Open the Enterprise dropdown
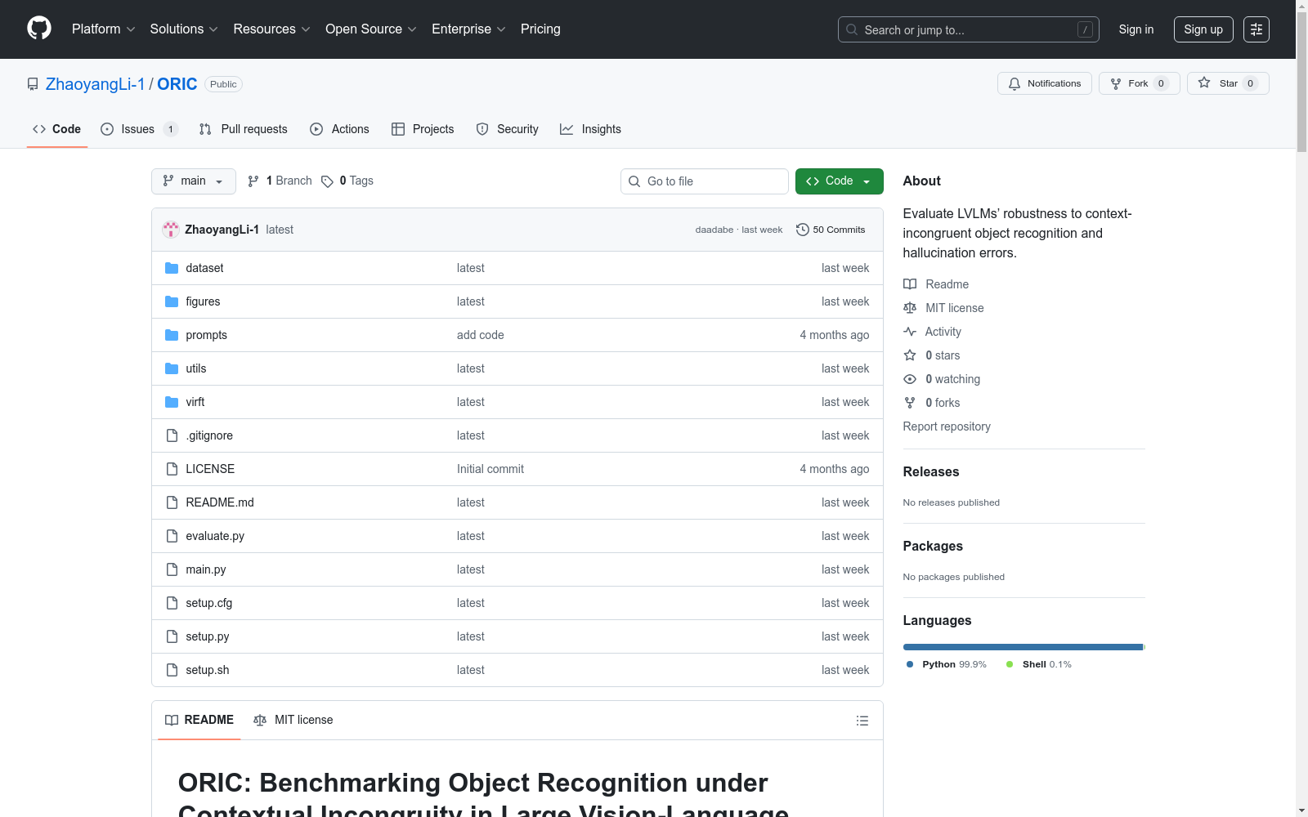 coord(468,29)
